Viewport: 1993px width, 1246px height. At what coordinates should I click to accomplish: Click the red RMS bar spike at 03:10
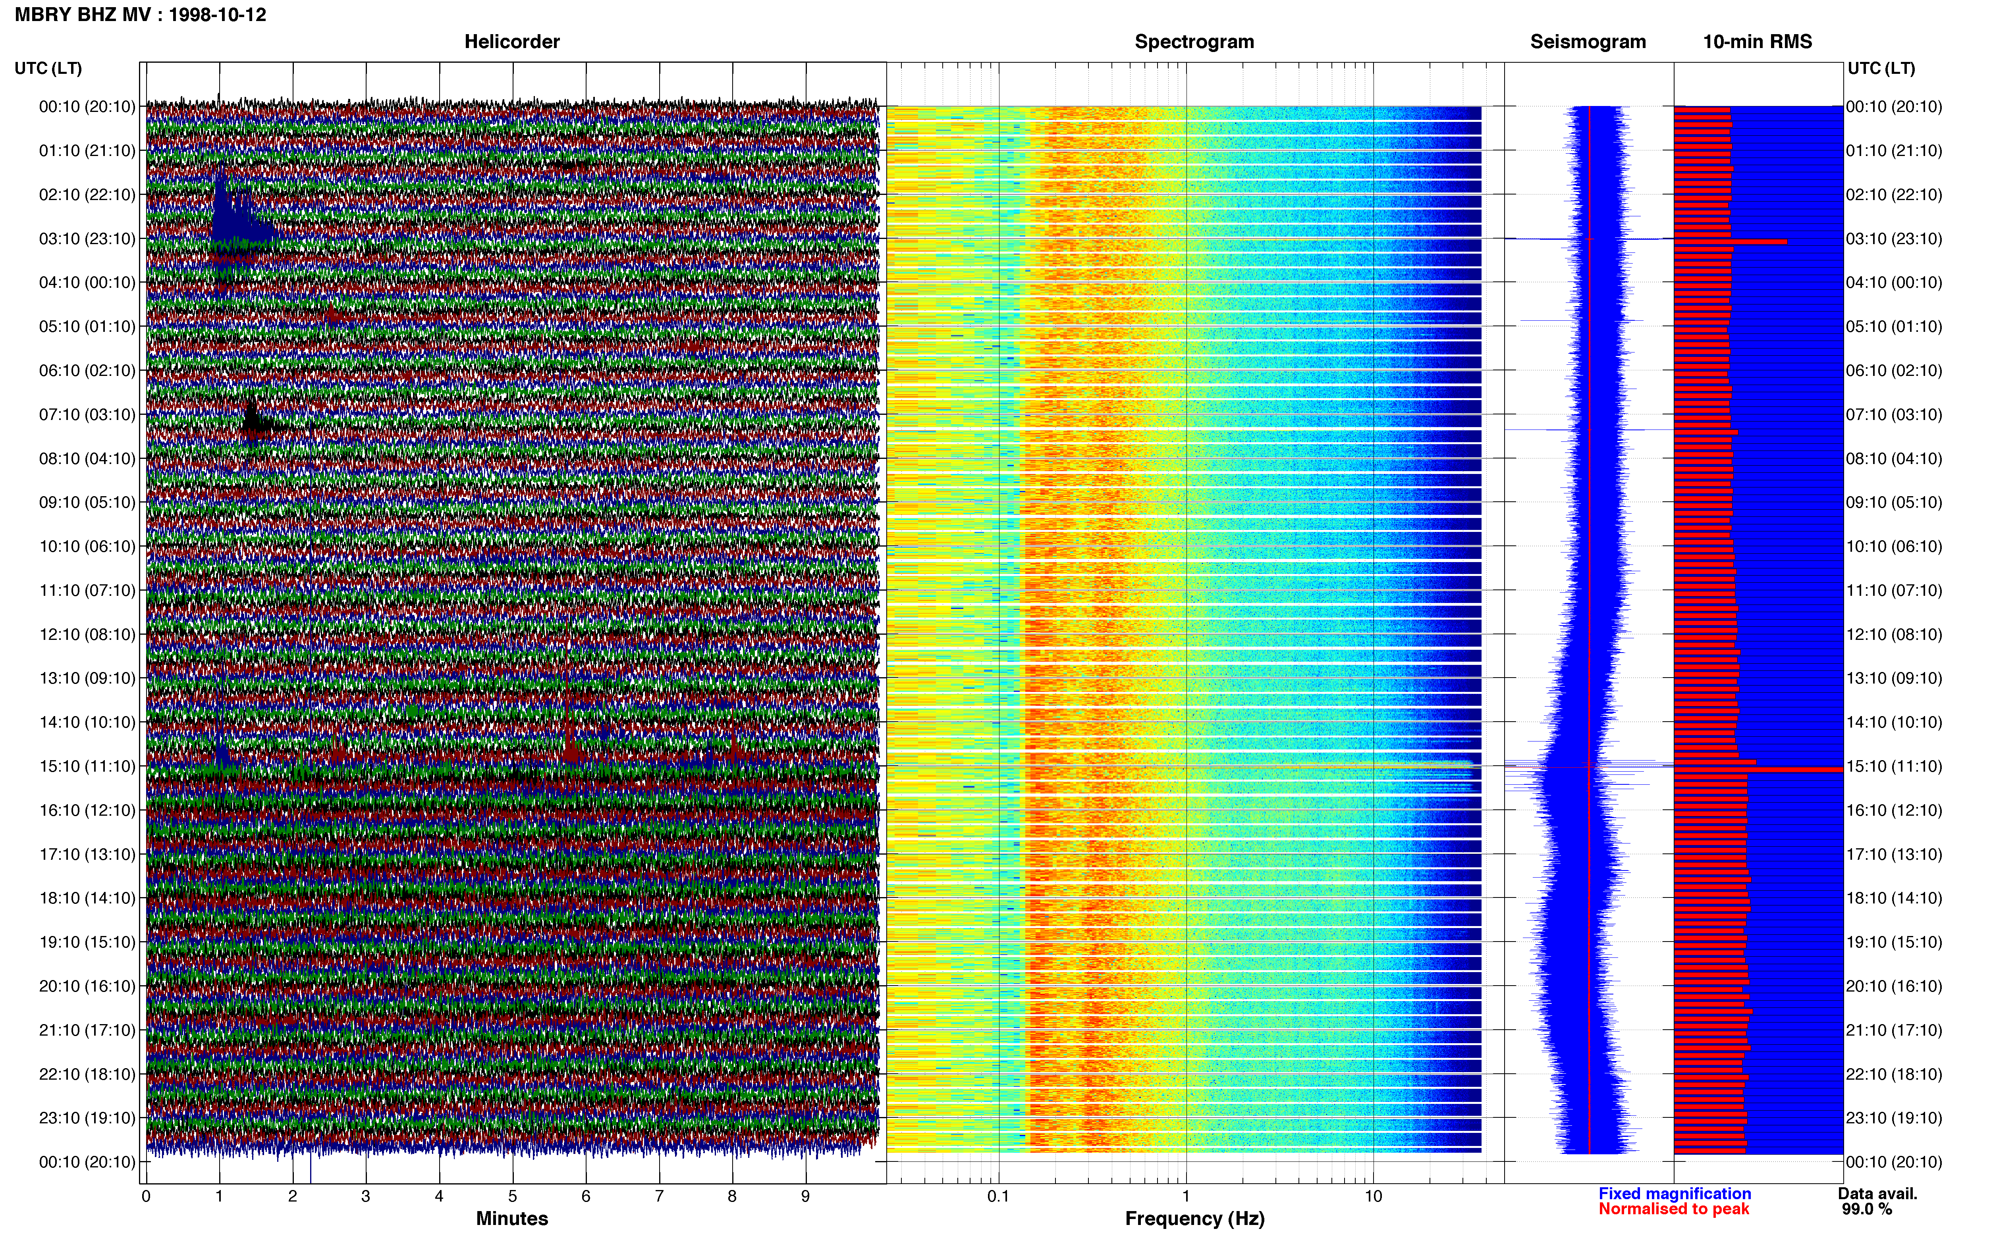[1730, 241]
